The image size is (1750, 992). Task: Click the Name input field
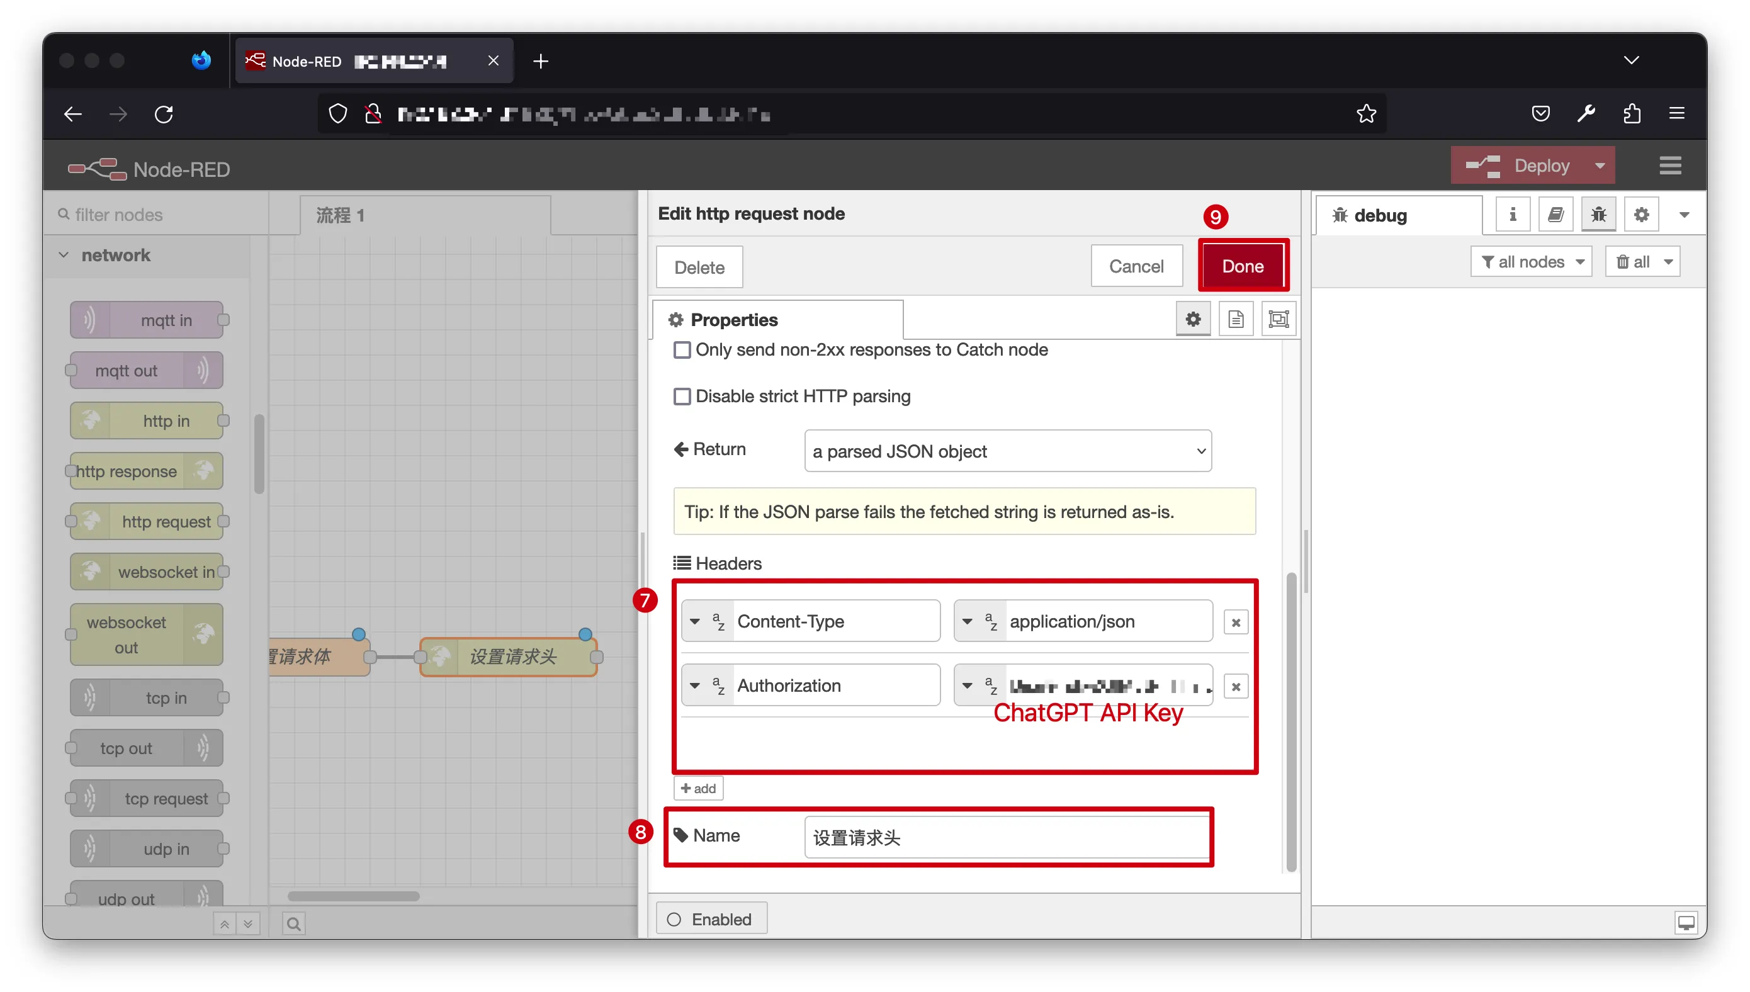pyautogui.click(x=1006, y=837)
